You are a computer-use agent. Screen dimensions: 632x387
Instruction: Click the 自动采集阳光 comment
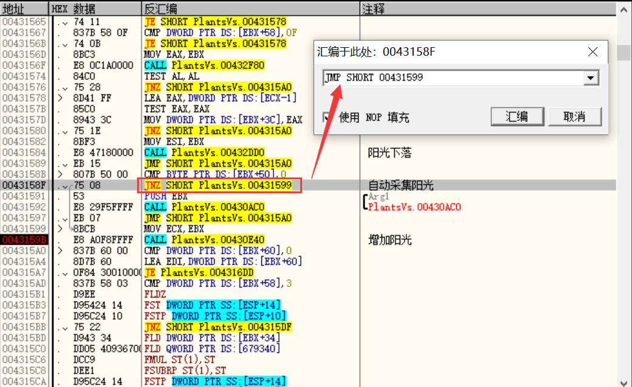401,185
